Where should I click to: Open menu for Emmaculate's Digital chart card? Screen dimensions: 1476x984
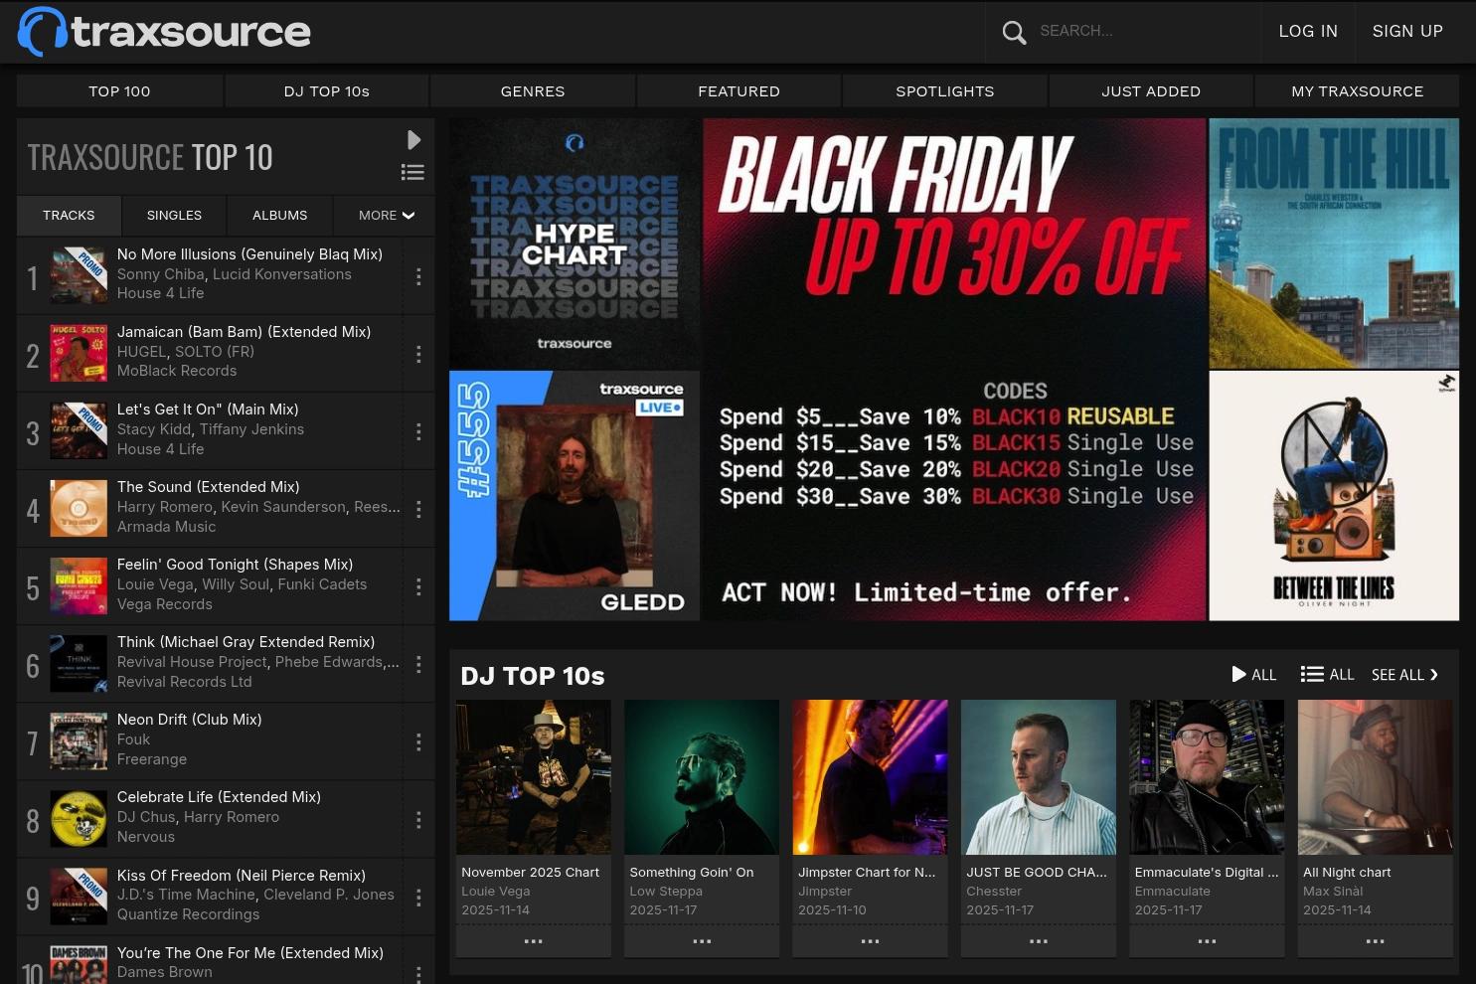click(x=1207, y=941)
